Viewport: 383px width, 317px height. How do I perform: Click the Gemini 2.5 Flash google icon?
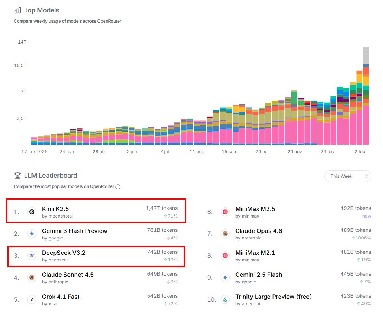pos(225,278)
